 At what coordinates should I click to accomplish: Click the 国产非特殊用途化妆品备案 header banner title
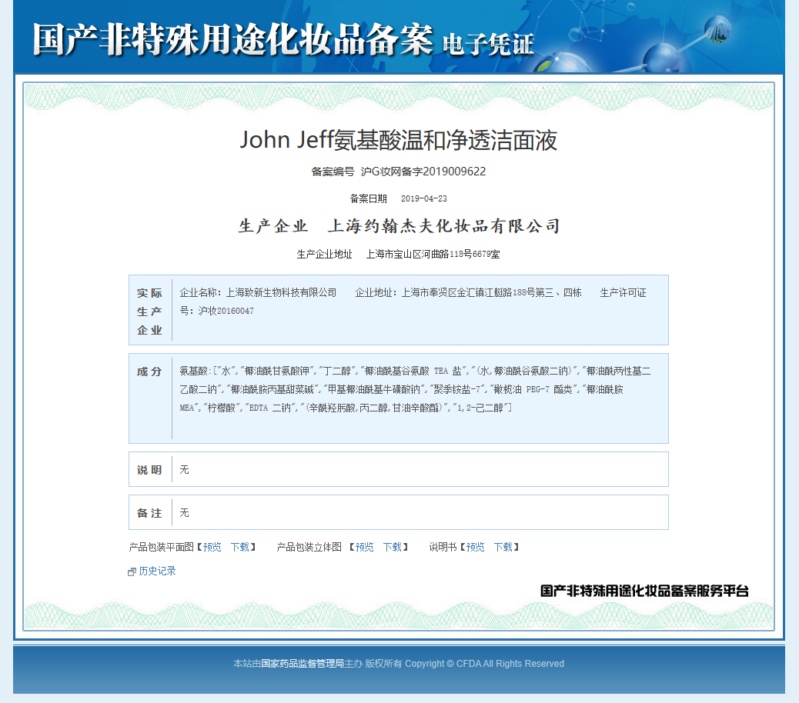click(233, 39)
